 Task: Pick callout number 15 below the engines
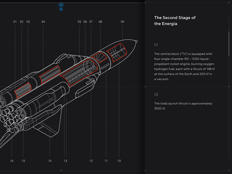point(23,161)
